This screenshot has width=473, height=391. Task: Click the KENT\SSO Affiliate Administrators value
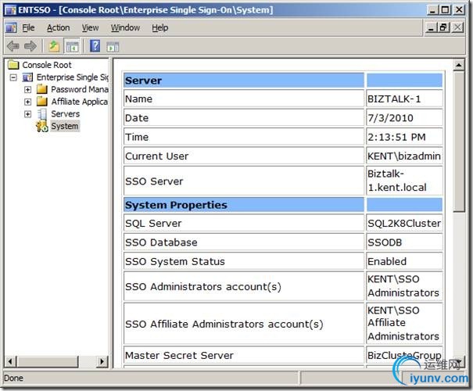point(403,323)
